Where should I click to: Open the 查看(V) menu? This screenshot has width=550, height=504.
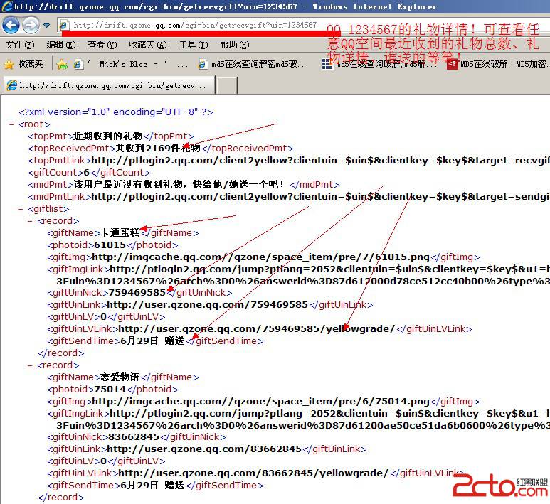[x=102, y=45]
